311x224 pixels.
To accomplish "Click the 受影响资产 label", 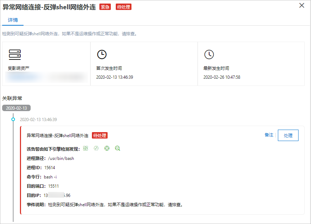I will point(19,68).
